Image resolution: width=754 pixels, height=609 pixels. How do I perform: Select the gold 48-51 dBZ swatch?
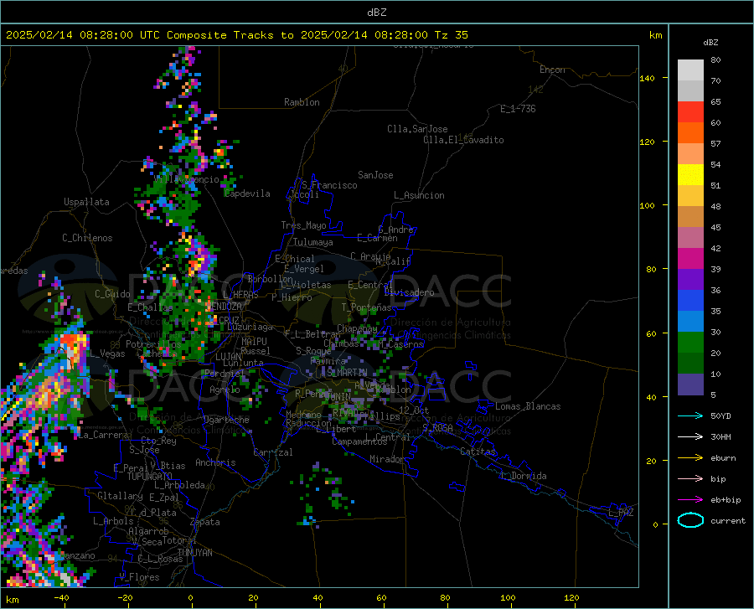click(690, 196)
